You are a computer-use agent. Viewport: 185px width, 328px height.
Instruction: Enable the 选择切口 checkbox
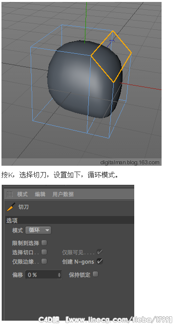(44, 252)
